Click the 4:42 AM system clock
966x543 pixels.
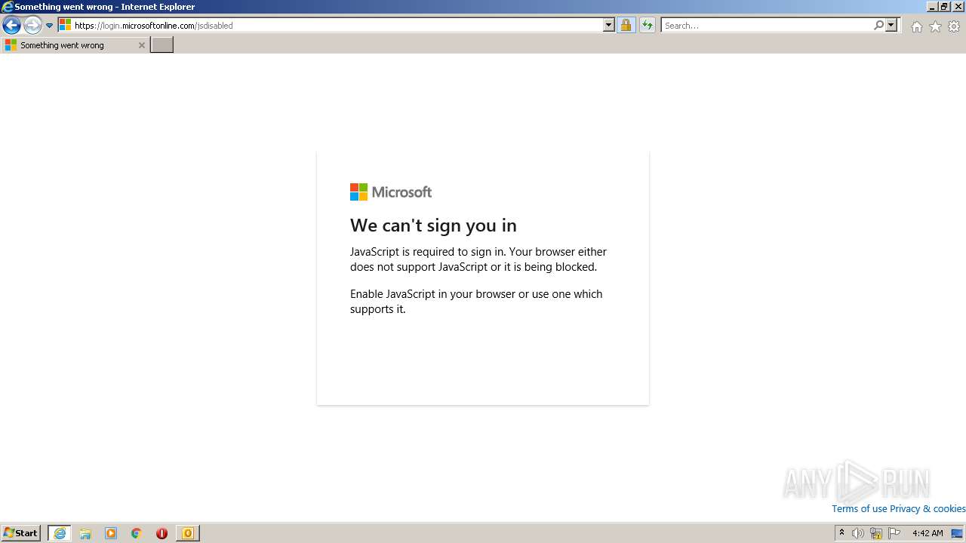(928, 533)
